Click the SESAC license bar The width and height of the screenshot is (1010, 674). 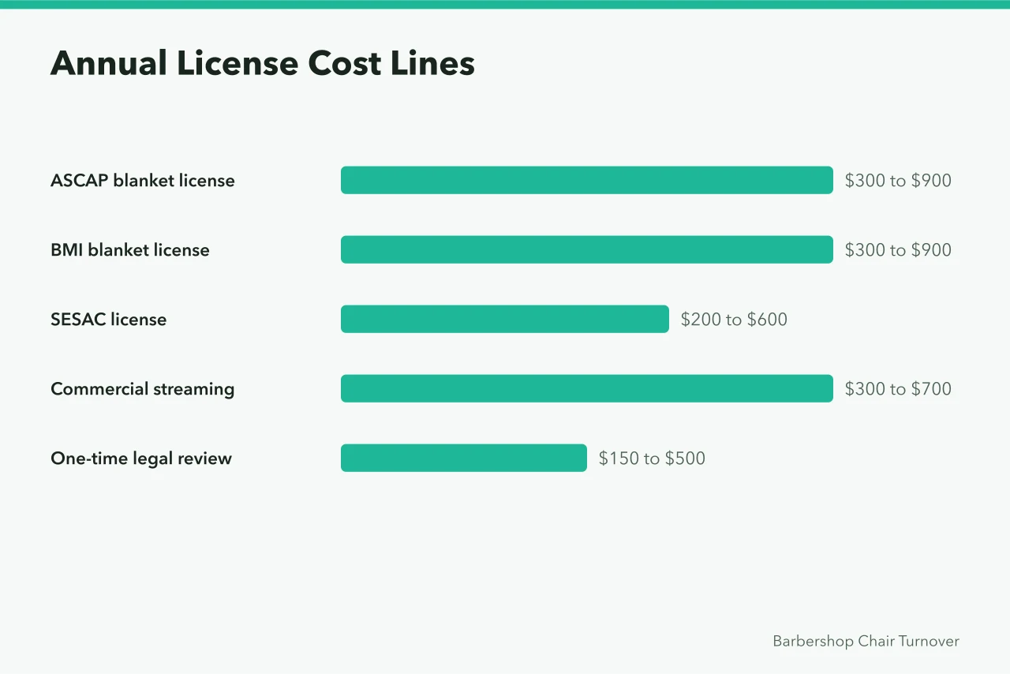(505, 319)
